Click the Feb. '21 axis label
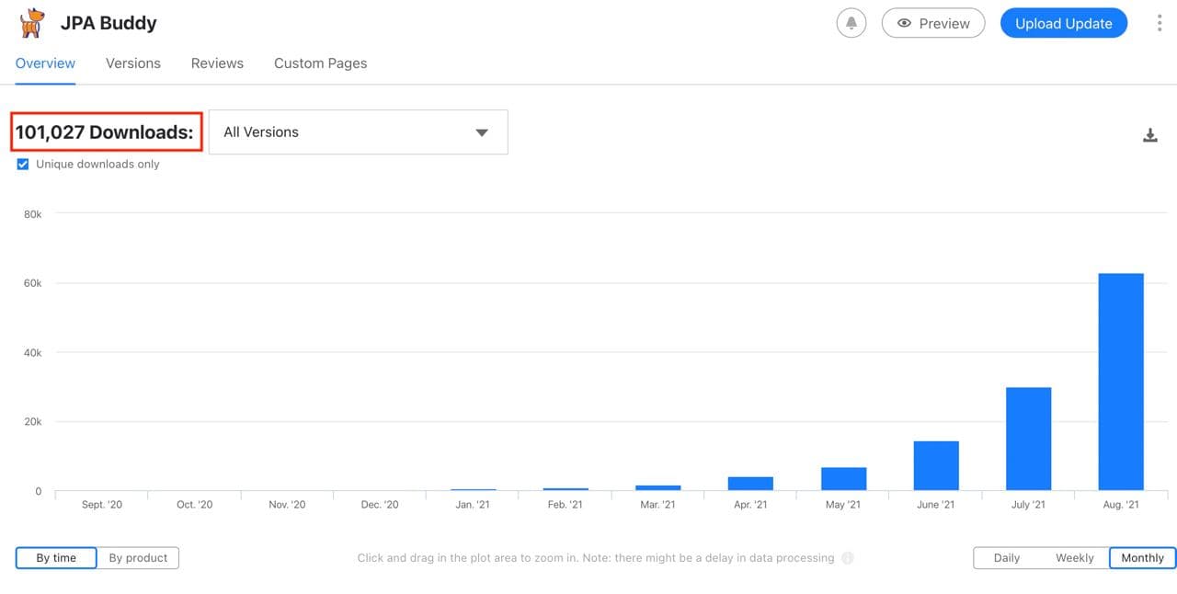 pos(565,505)
